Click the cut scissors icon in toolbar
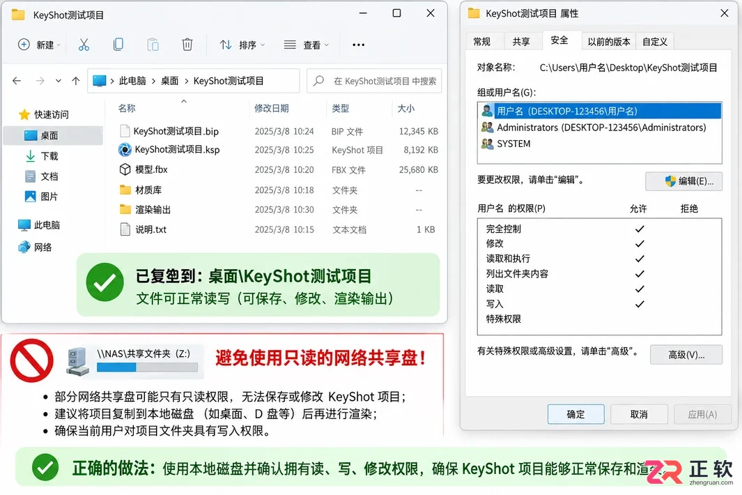This screenshot has height=495, width=742. coord(84,45)
